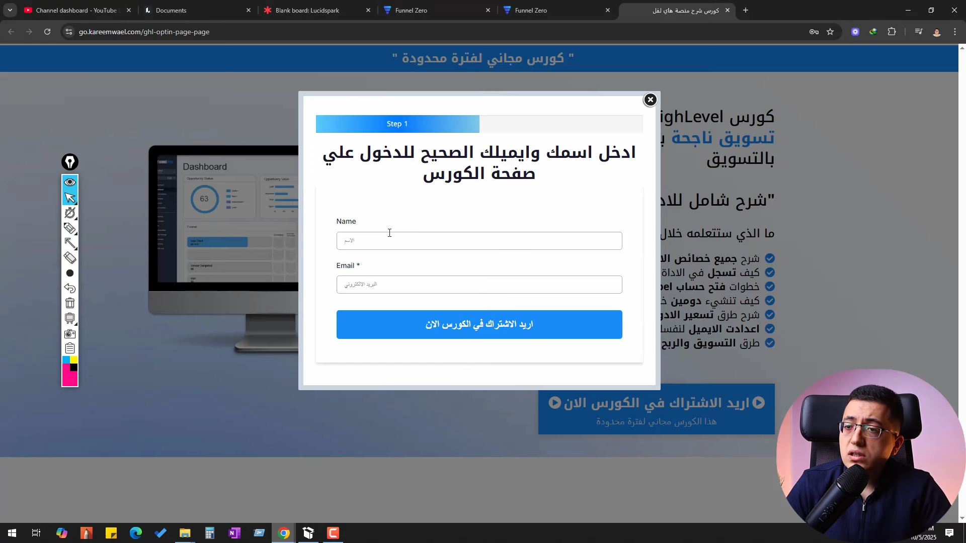This screenshot has height=543, width=966.
Task: Select the highlighter marker tool
Action: 70,228
